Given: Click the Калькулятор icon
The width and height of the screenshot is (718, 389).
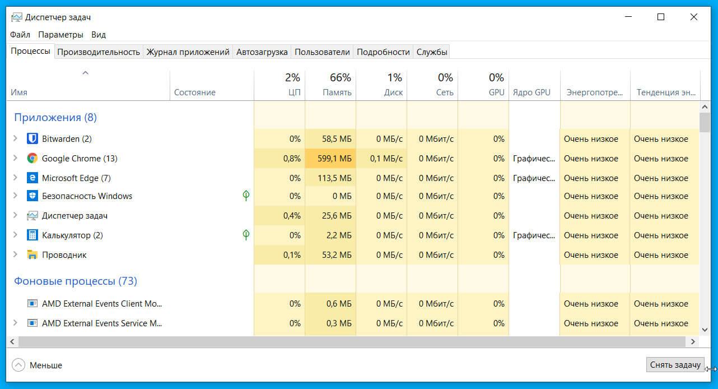Looking at the screenshot, I should click(32, 235).
